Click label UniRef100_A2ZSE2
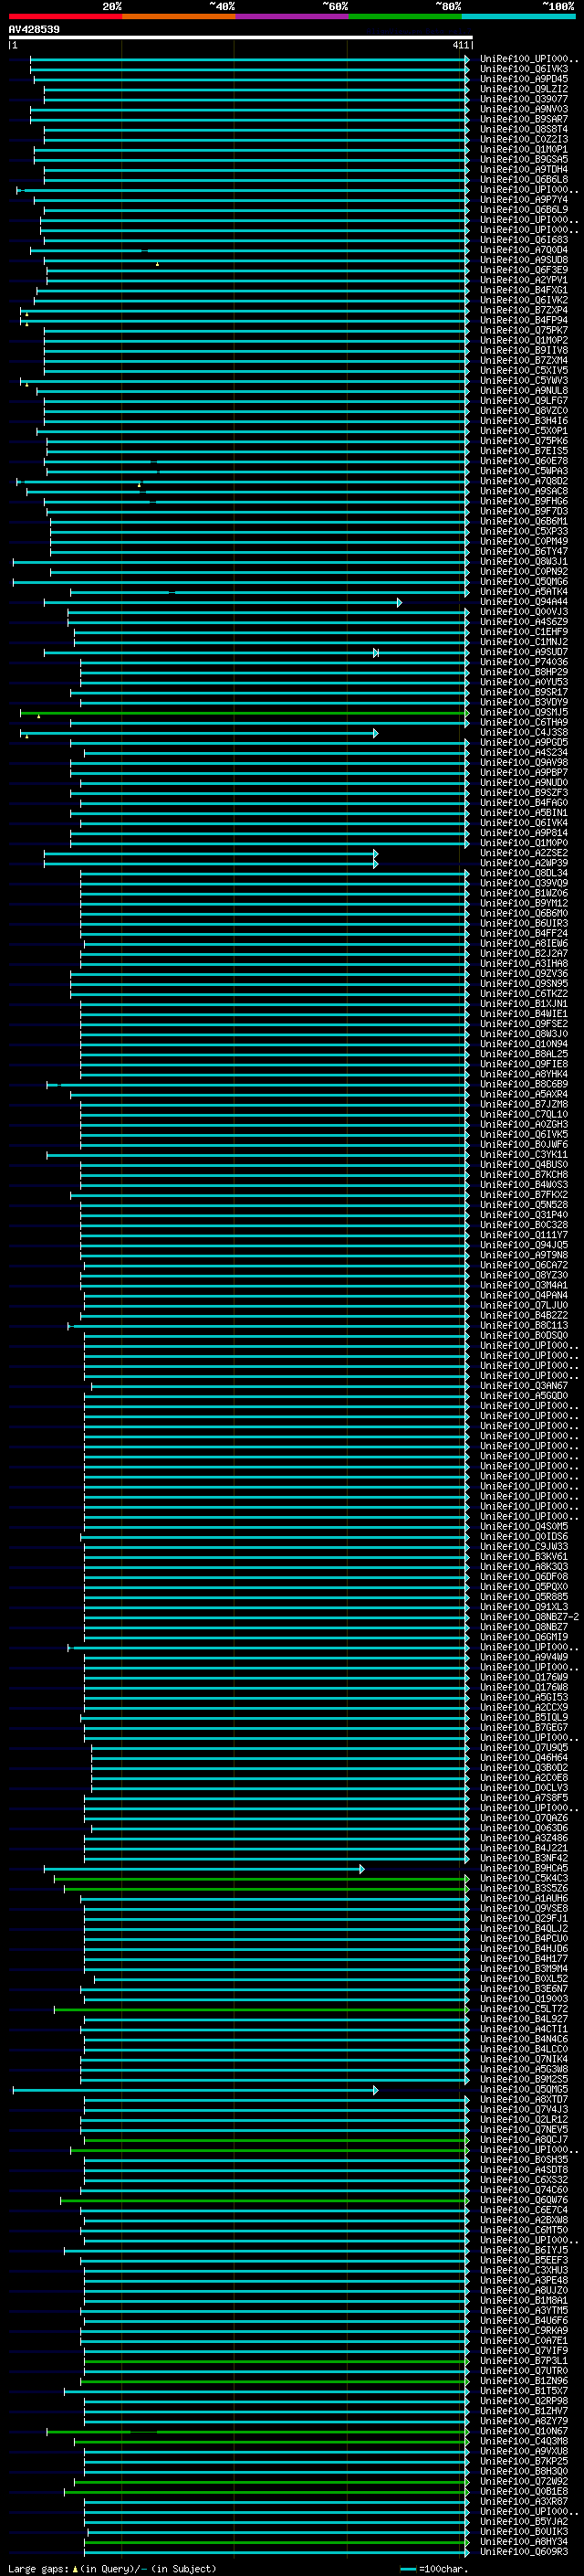The image size is (584, 2576). (524, 853)
